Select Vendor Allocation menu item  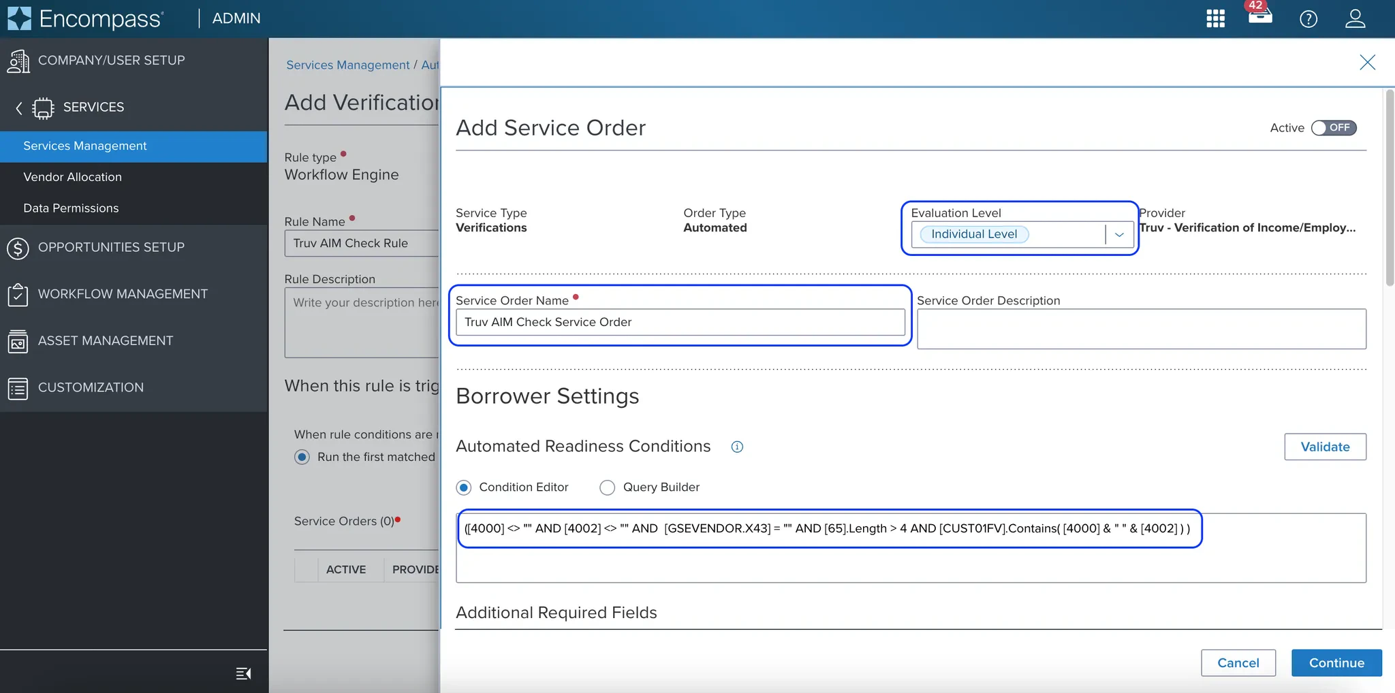(73, 177)
